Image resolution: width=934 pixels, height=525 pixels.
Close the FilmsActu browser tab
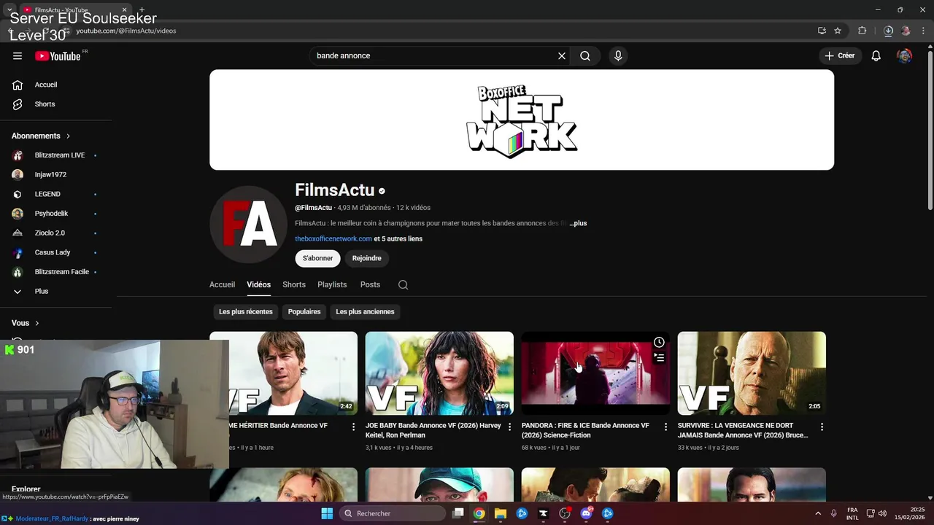124,10
